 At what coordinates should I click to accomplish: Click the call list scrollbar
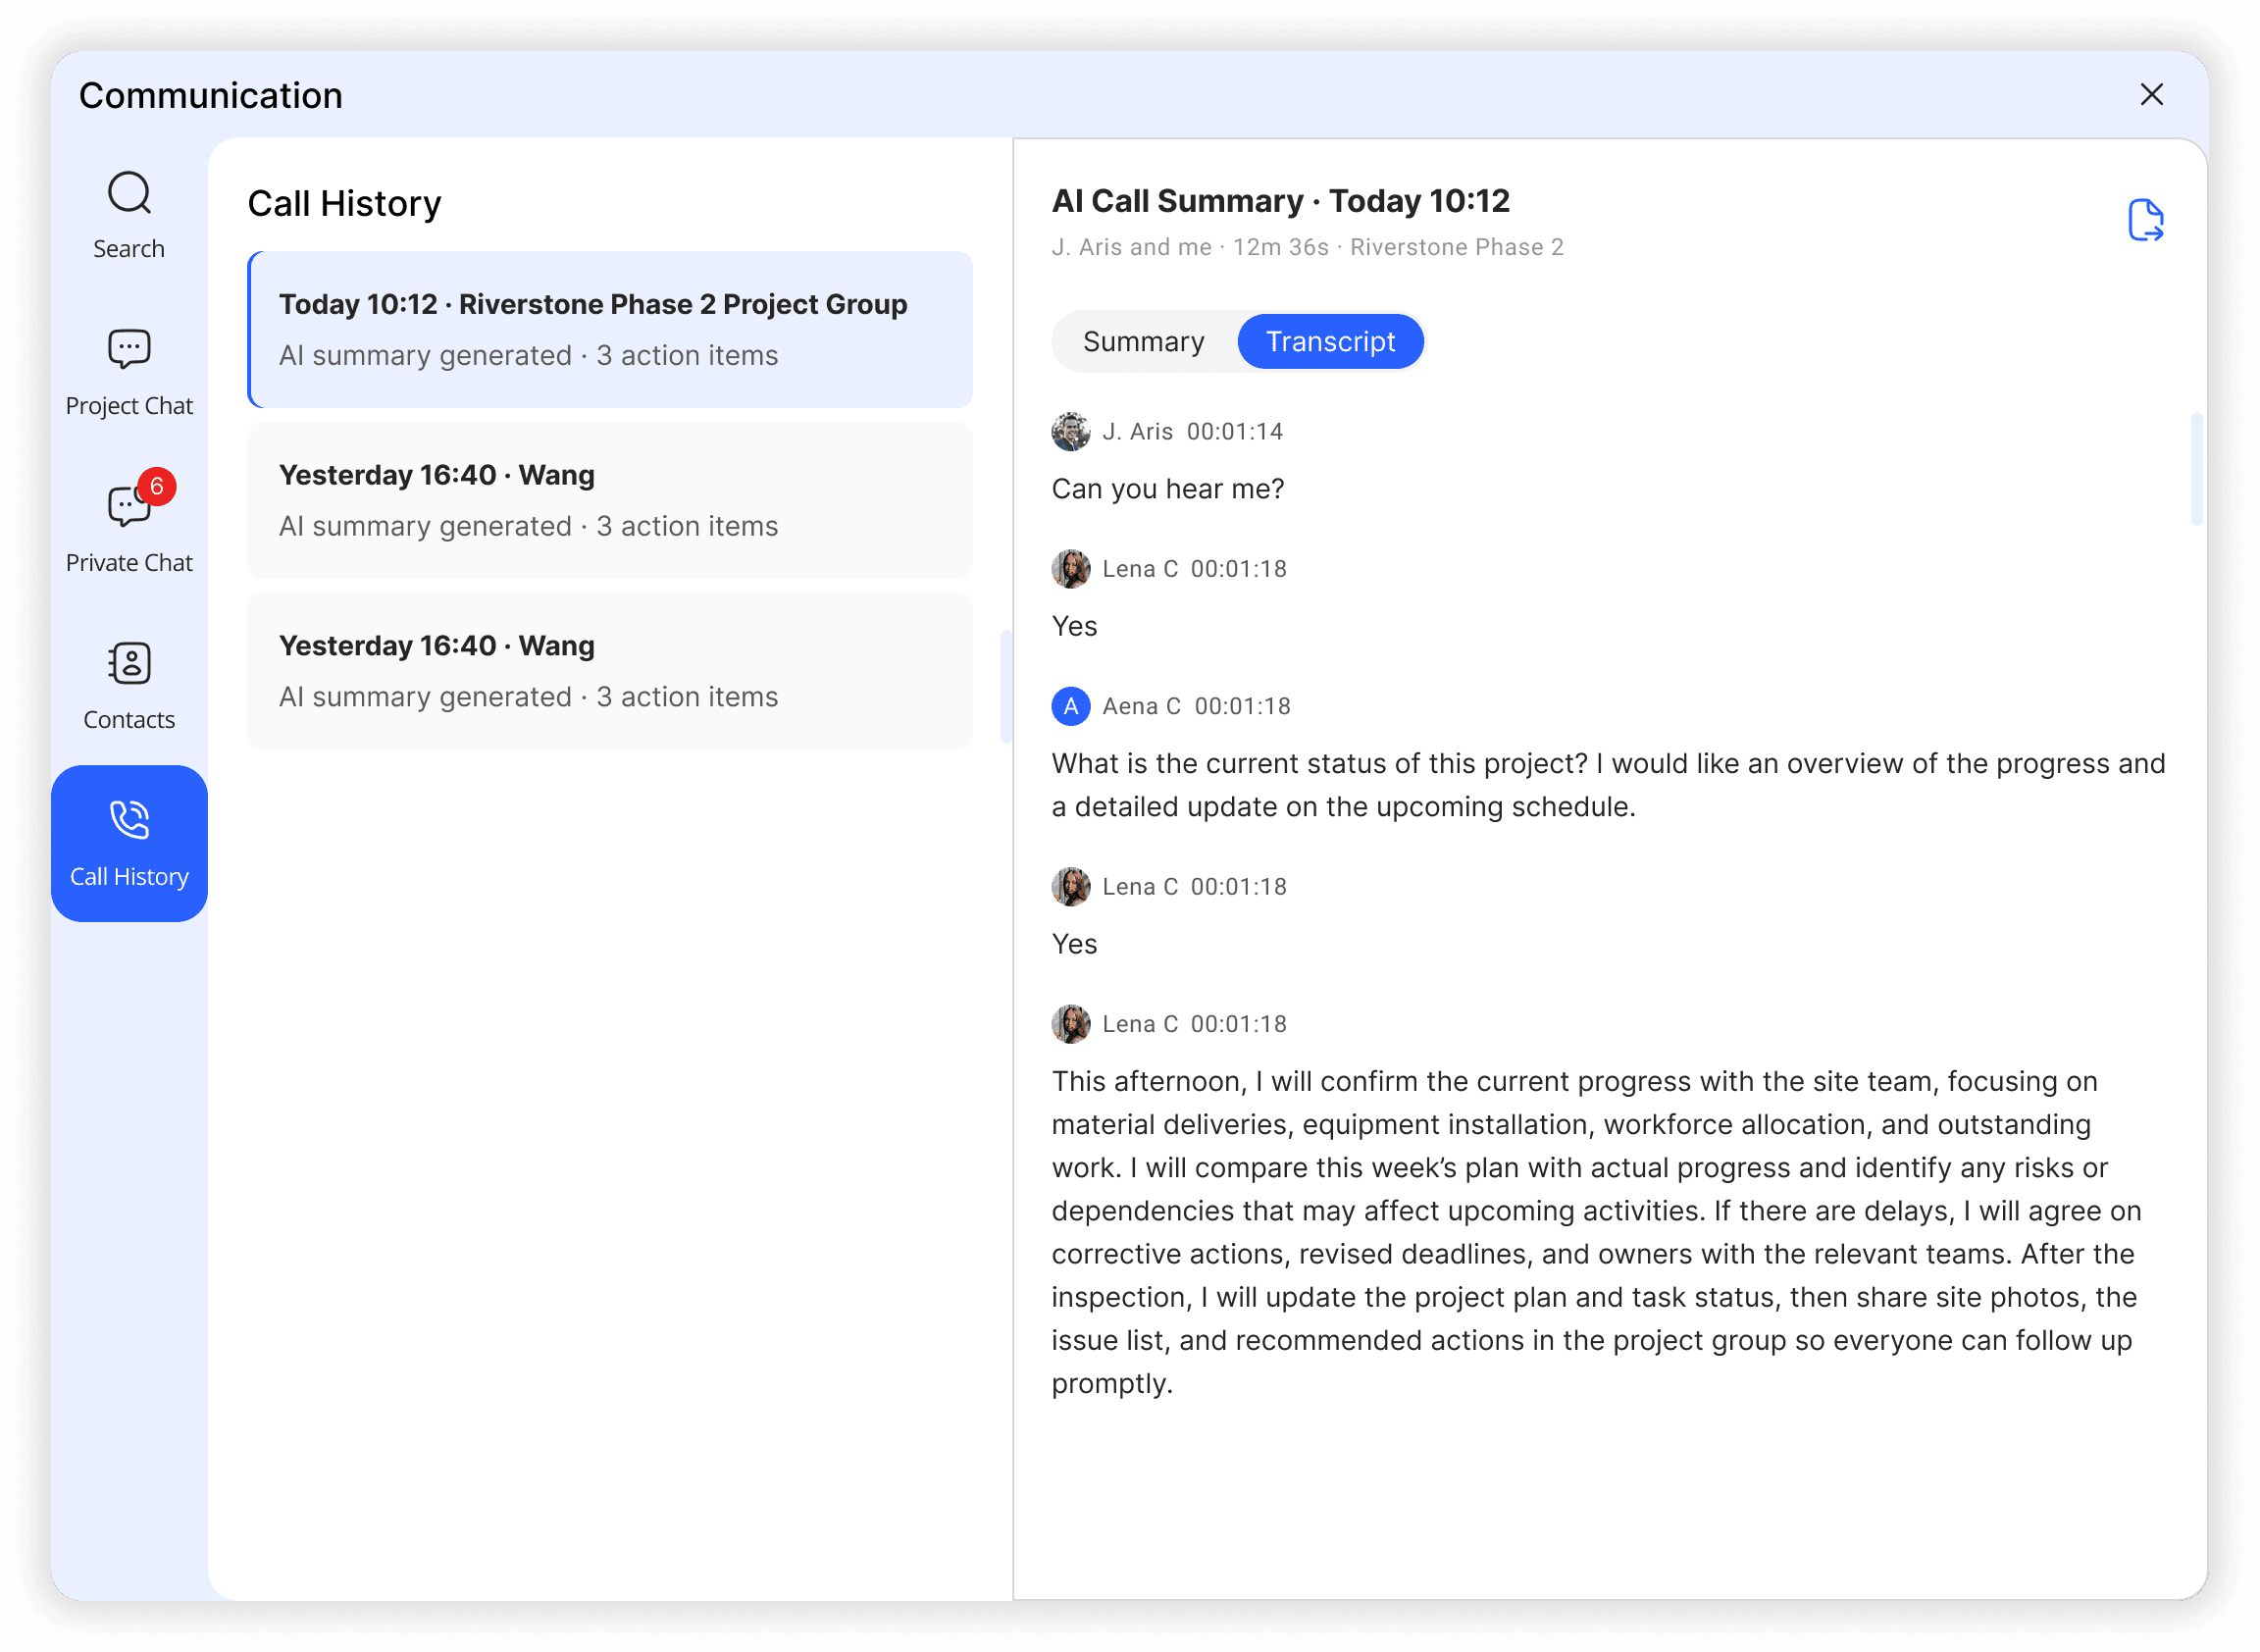[1006, 687]
